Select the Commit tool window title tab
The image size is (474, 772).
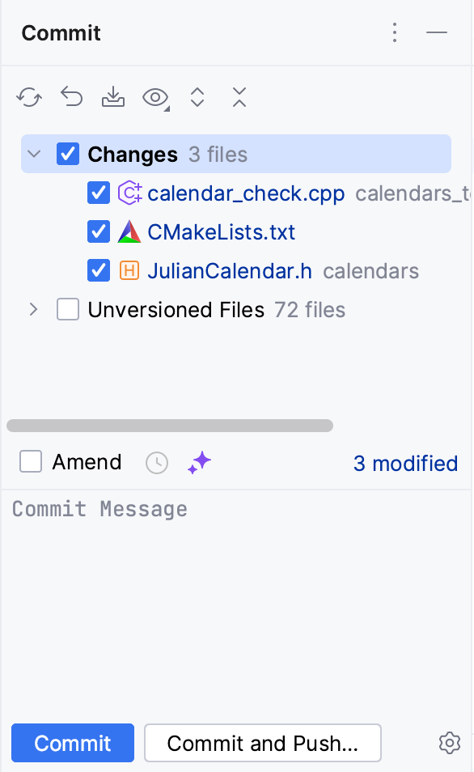point(61,33)
